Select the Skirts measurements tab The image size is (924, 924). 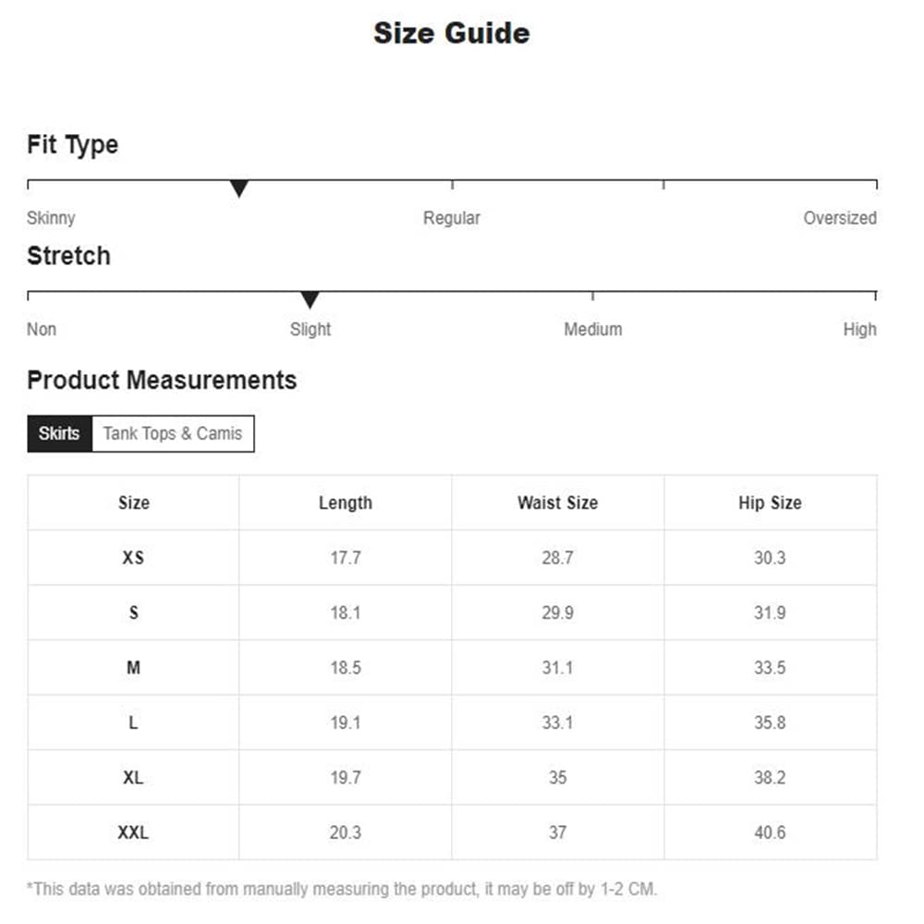coord(59,433)
